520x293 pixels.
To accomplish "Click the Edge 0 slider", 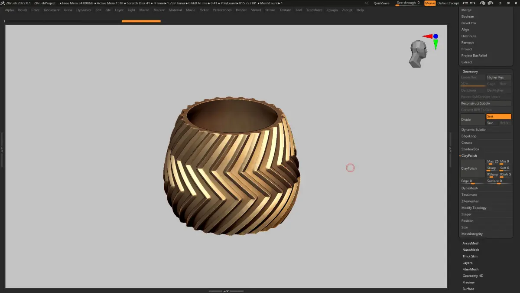I will point(473,181).
